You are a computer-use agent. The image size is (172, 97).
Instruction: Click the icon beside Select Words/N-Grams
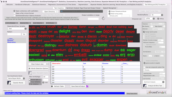[30, 73]
